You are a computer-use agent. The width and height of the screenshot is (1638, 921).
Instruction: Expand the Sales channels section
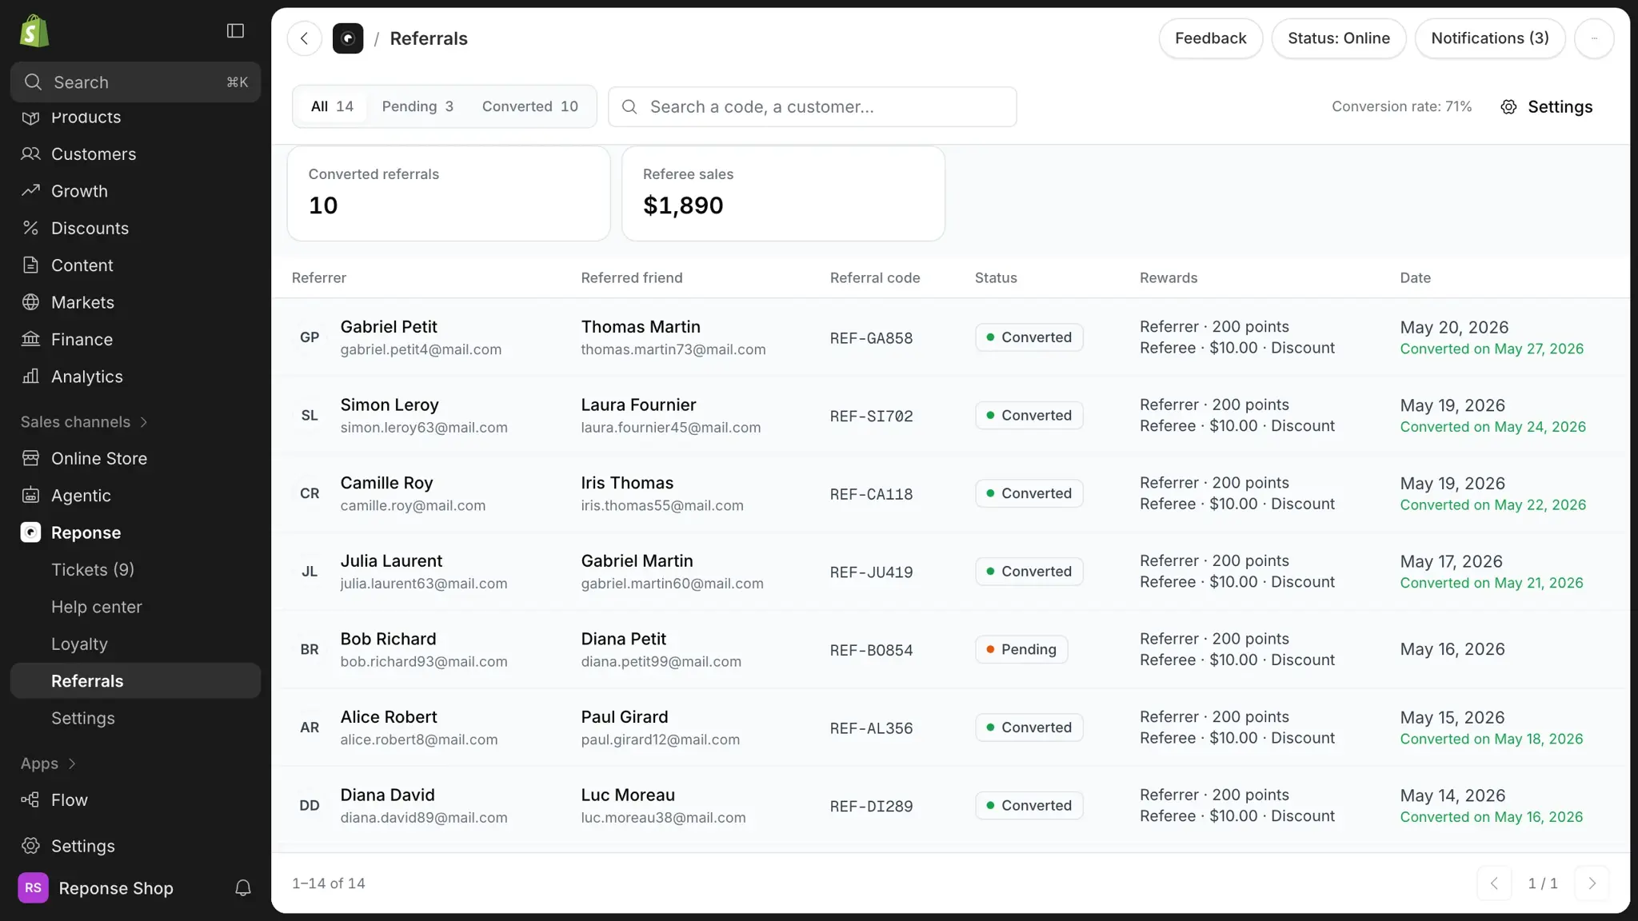tap(84, 422)
